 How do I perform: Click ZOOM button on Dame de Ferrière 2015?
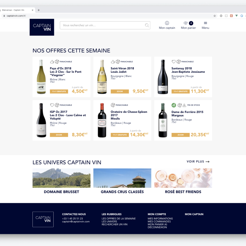[x=181, y=135]
